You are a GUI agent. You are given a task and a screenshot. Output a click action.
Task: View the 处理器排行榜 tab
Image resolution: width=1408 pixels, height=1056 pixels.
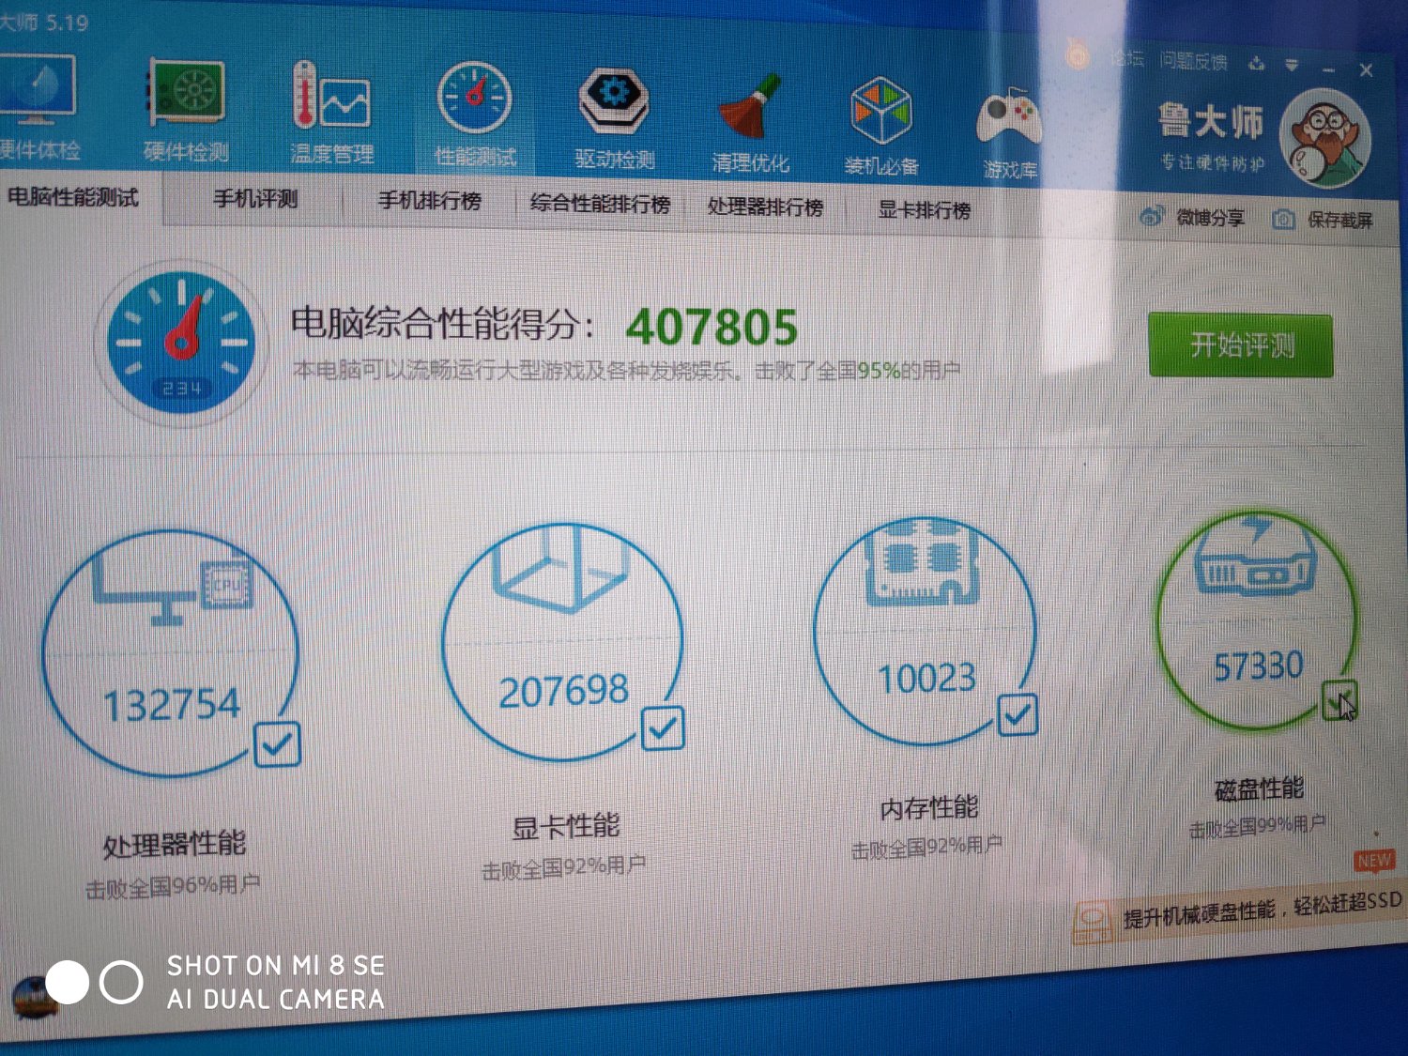[x=765, y=207]
